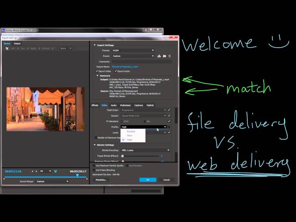Image resolution: width=296 pixels, height=222 pixels.
Task: Toggle the Level match-source checkbox
Action: coord(169,132)
